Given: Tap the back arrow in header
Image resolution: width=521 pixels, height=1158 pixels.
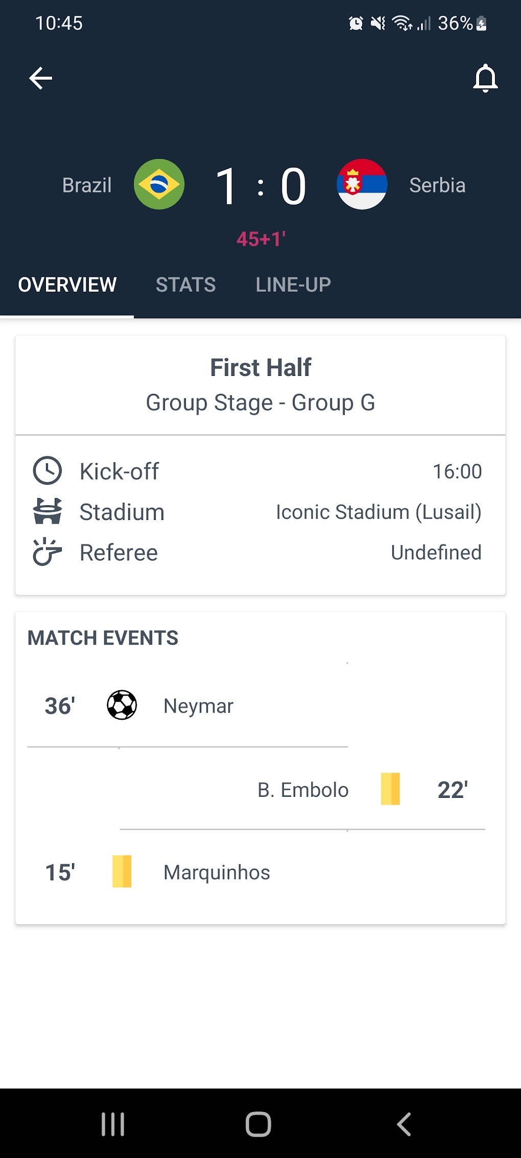Looking at the screenshot, I should (41, 78).
